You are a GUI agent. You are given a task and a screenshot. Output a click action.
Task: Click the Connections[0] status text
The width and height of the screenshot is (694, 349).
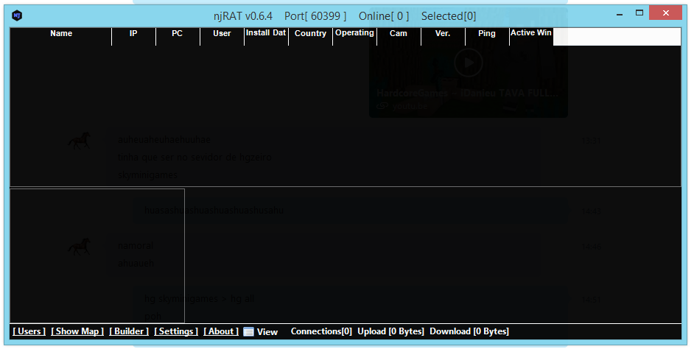321,331
